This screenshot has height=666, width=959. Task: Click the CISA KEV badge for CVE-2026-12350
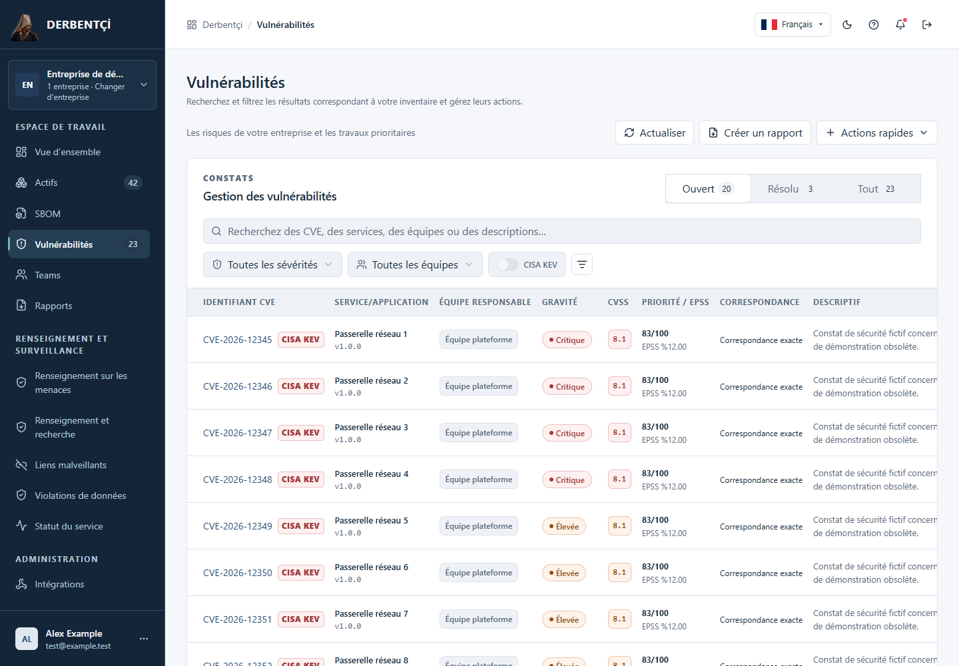(x=301, y=573)
